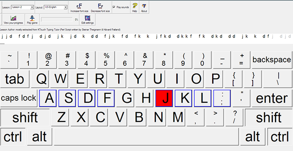Click the G key
The height and width of the screenshot is (151, 293).
point(125,98)
